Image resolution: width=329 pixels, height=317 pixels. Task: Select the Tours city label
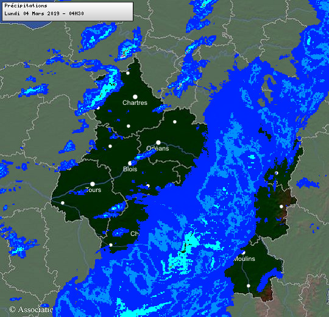(x=94, y=190)
